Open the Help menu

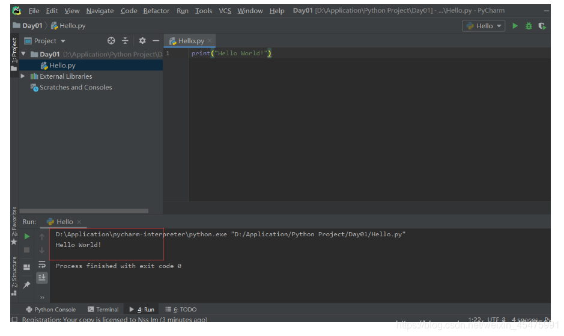(277, 11)
